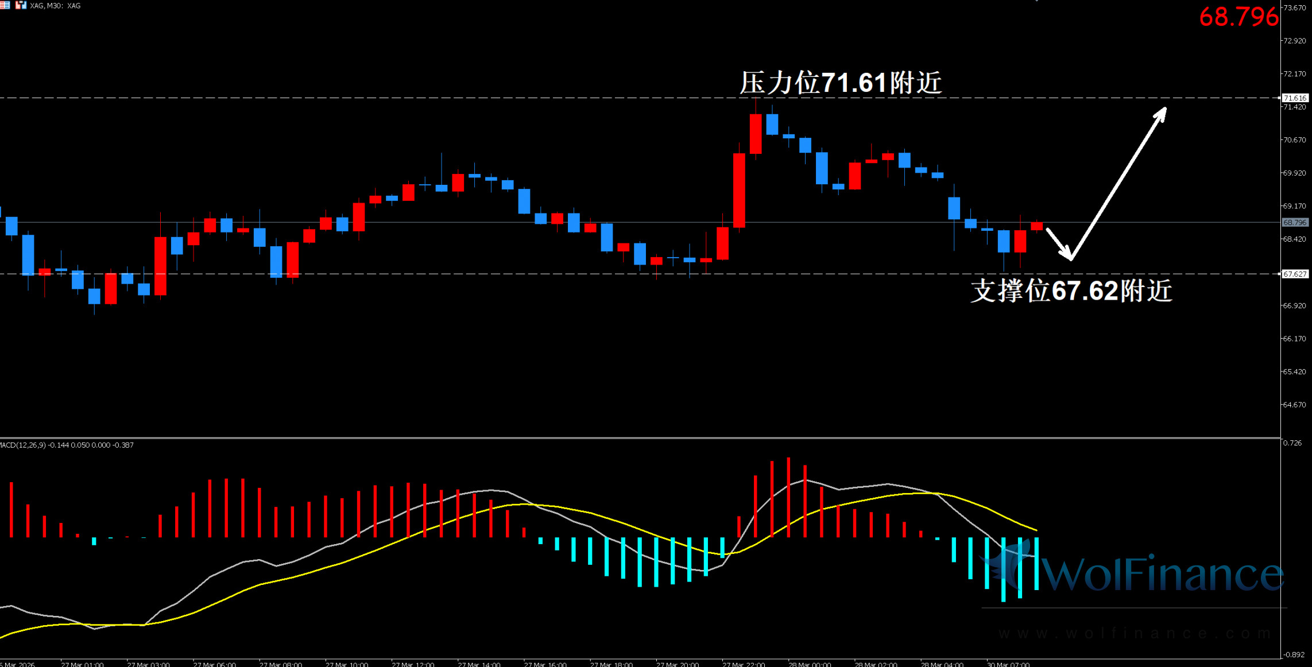Click the www.wolfinance.com watermark text
Screen dimensions: 1312x667
coord(1135,633)
